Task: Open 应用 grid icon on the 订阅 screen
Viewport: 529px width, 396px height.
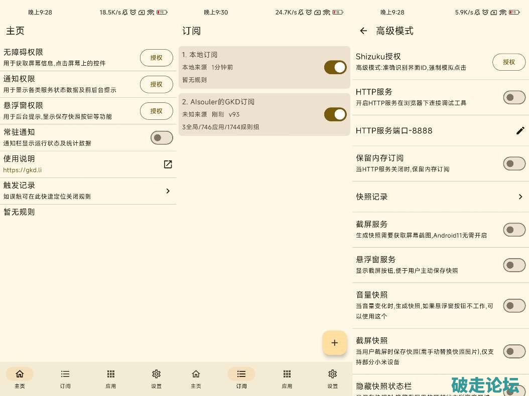Action: [287, 374]
